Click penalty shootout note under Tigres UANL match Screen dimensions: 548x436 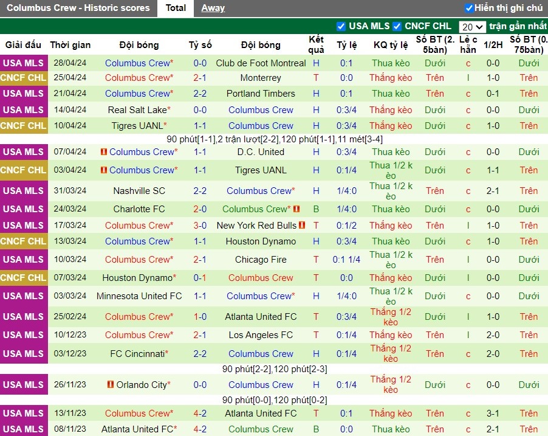[275, 139]
